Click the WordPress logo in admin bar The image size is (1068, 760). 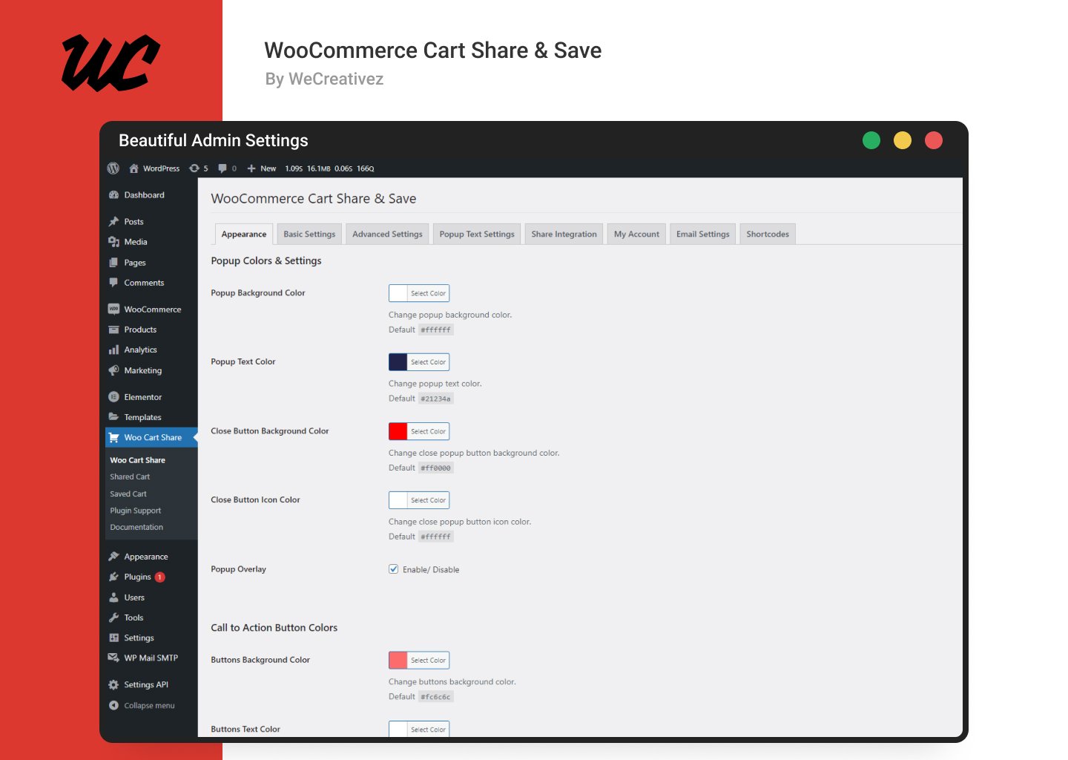tap(113, 168)
